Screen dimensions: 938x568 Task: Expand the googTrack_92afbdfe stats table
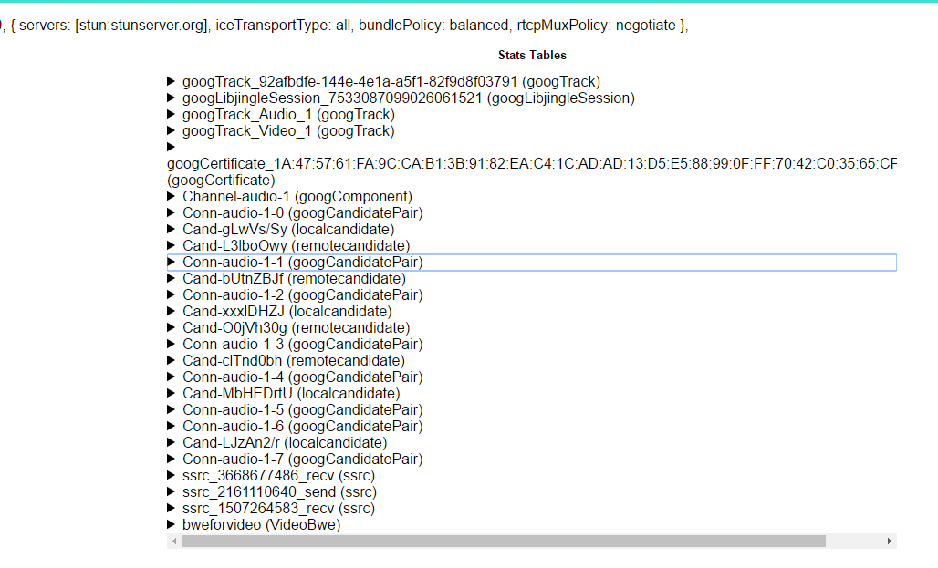click(171, 81)
